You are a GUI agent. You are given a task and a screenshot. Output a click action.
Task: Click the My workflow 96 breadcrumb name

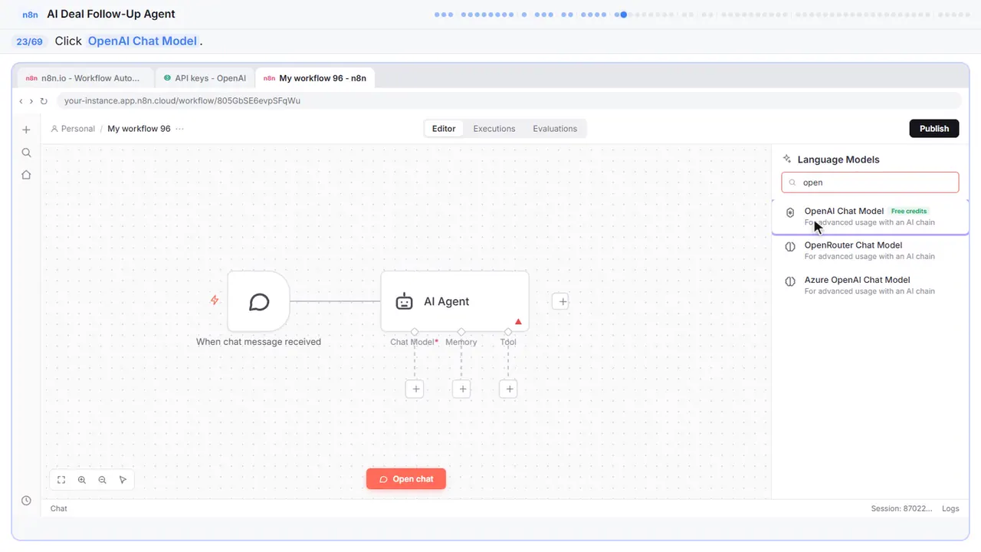pyautogui.click(x=139, y=129)
